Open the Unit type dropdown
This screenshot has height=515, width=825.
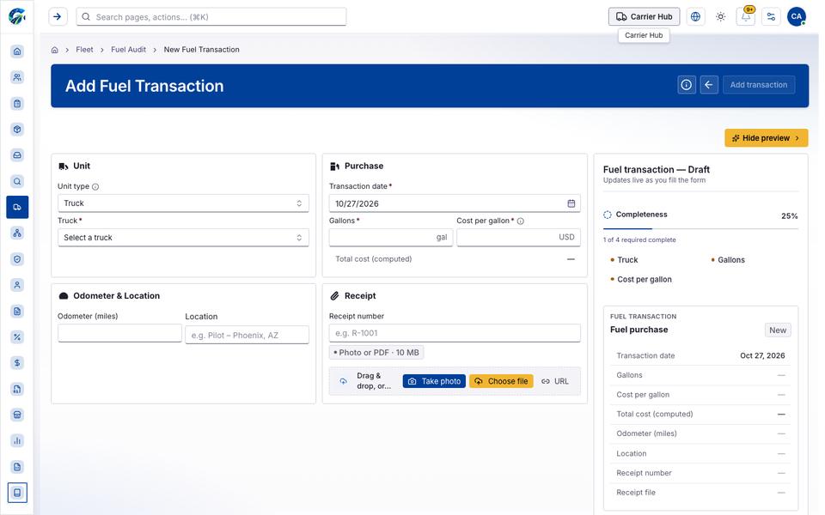point(183,203)
